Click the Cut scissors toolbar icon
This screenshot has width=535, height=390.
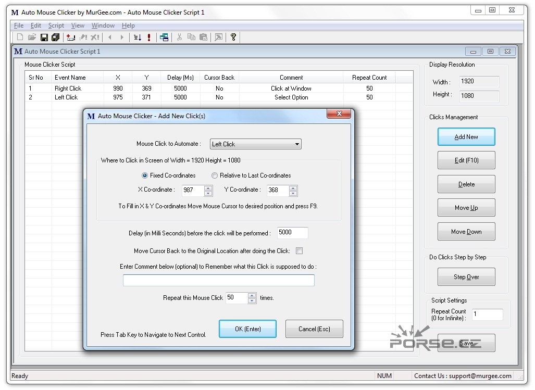click(x=180, y=37)
